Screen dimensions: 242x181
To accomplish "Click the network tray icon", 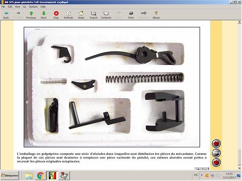I will [x=213, y=175].
